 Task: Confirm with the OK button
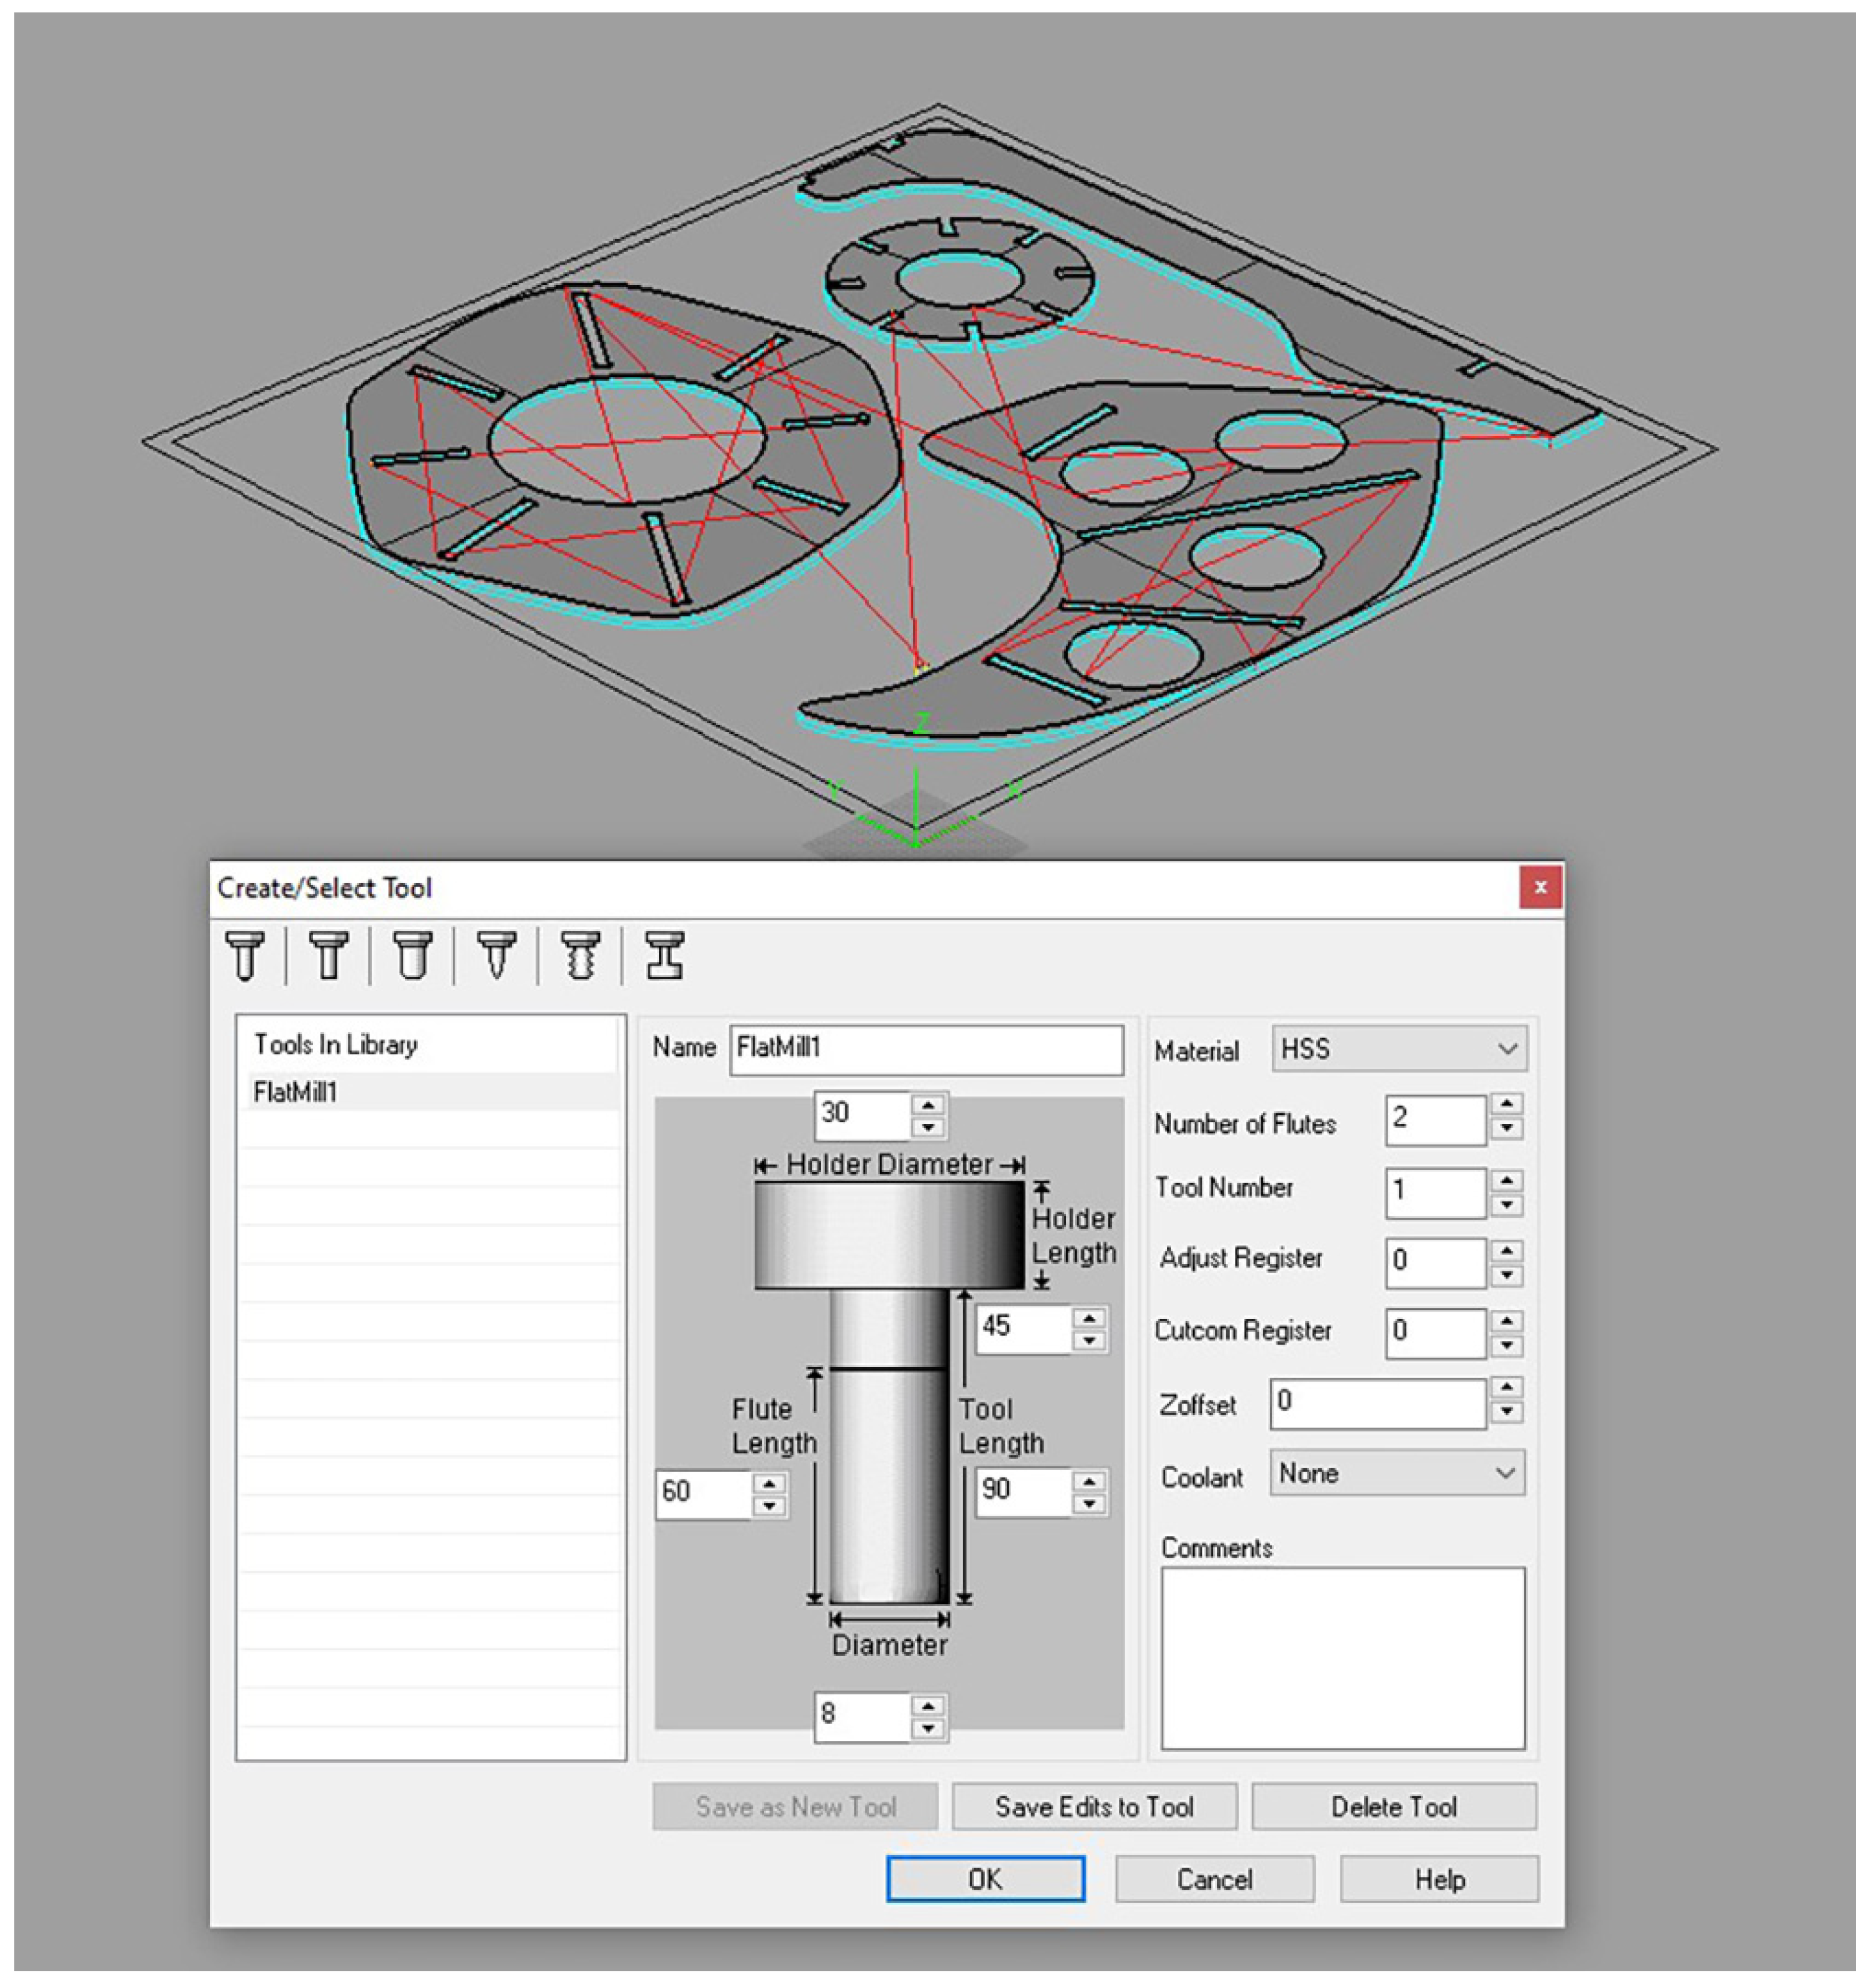tap(985, 1879)
